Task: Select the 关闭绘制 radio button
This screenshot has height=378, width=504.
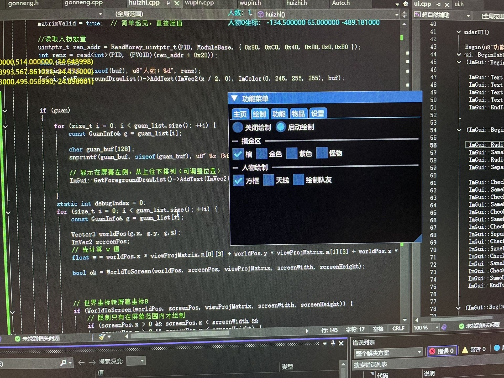Action: click(238, 127)
